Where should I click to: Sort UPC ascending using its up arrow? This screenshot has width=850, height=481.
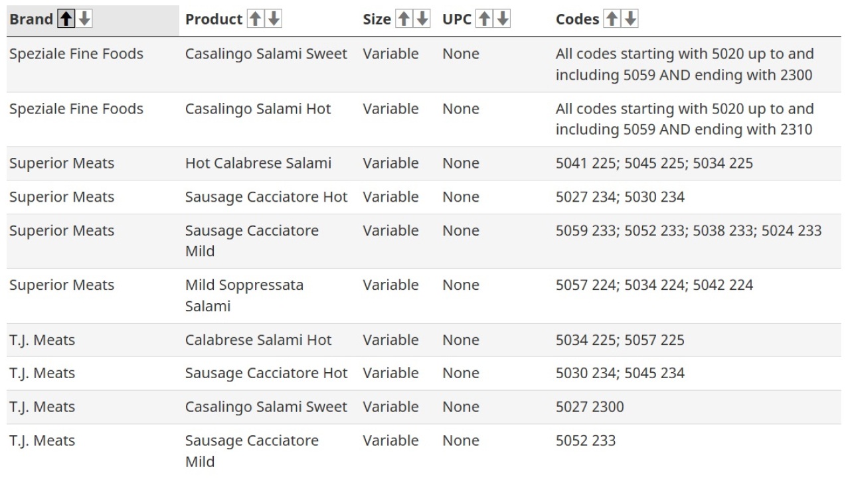pyautogui.click(x=484, y=19)
